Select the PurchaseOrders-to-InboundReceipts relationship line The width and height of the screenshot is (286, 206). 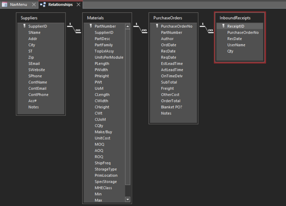point(206,29)
